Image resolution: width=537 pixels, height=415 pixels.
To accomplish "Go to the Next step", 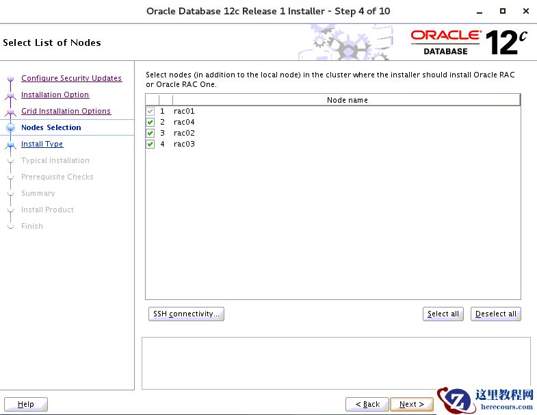I will tap(412, 404).
